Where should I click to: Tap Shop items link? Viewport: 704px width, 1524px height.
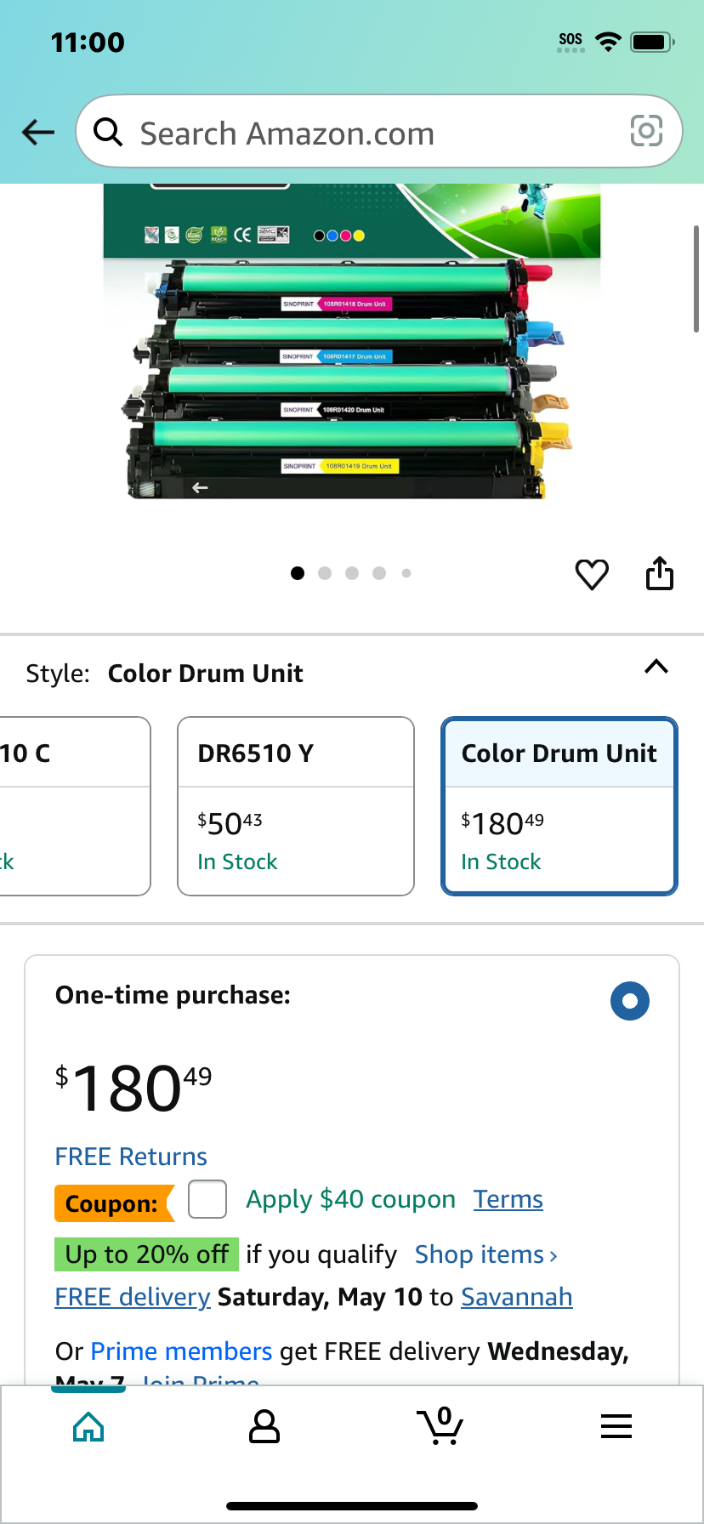[x=486, y=1254]
